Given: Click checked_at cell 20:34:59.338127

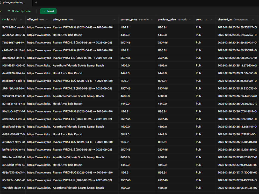Looking at the screenshot, I should [236, 27].
